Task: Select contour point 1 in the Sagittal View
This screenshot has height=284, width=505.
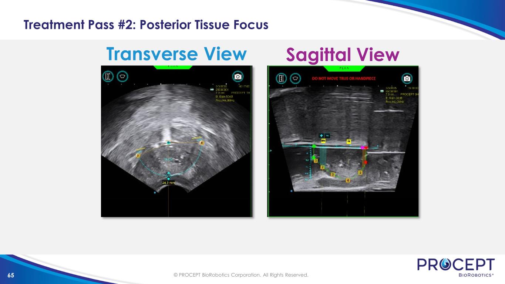Action: 316,160
